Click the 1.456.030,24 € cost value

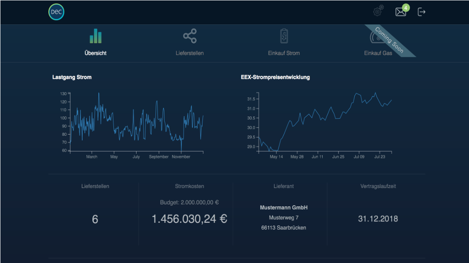pos(189,219)
